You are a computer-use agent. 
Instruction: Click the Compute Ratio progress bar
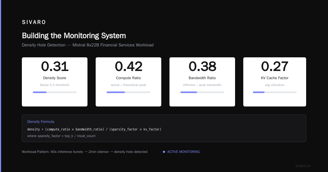coord(128,92)
